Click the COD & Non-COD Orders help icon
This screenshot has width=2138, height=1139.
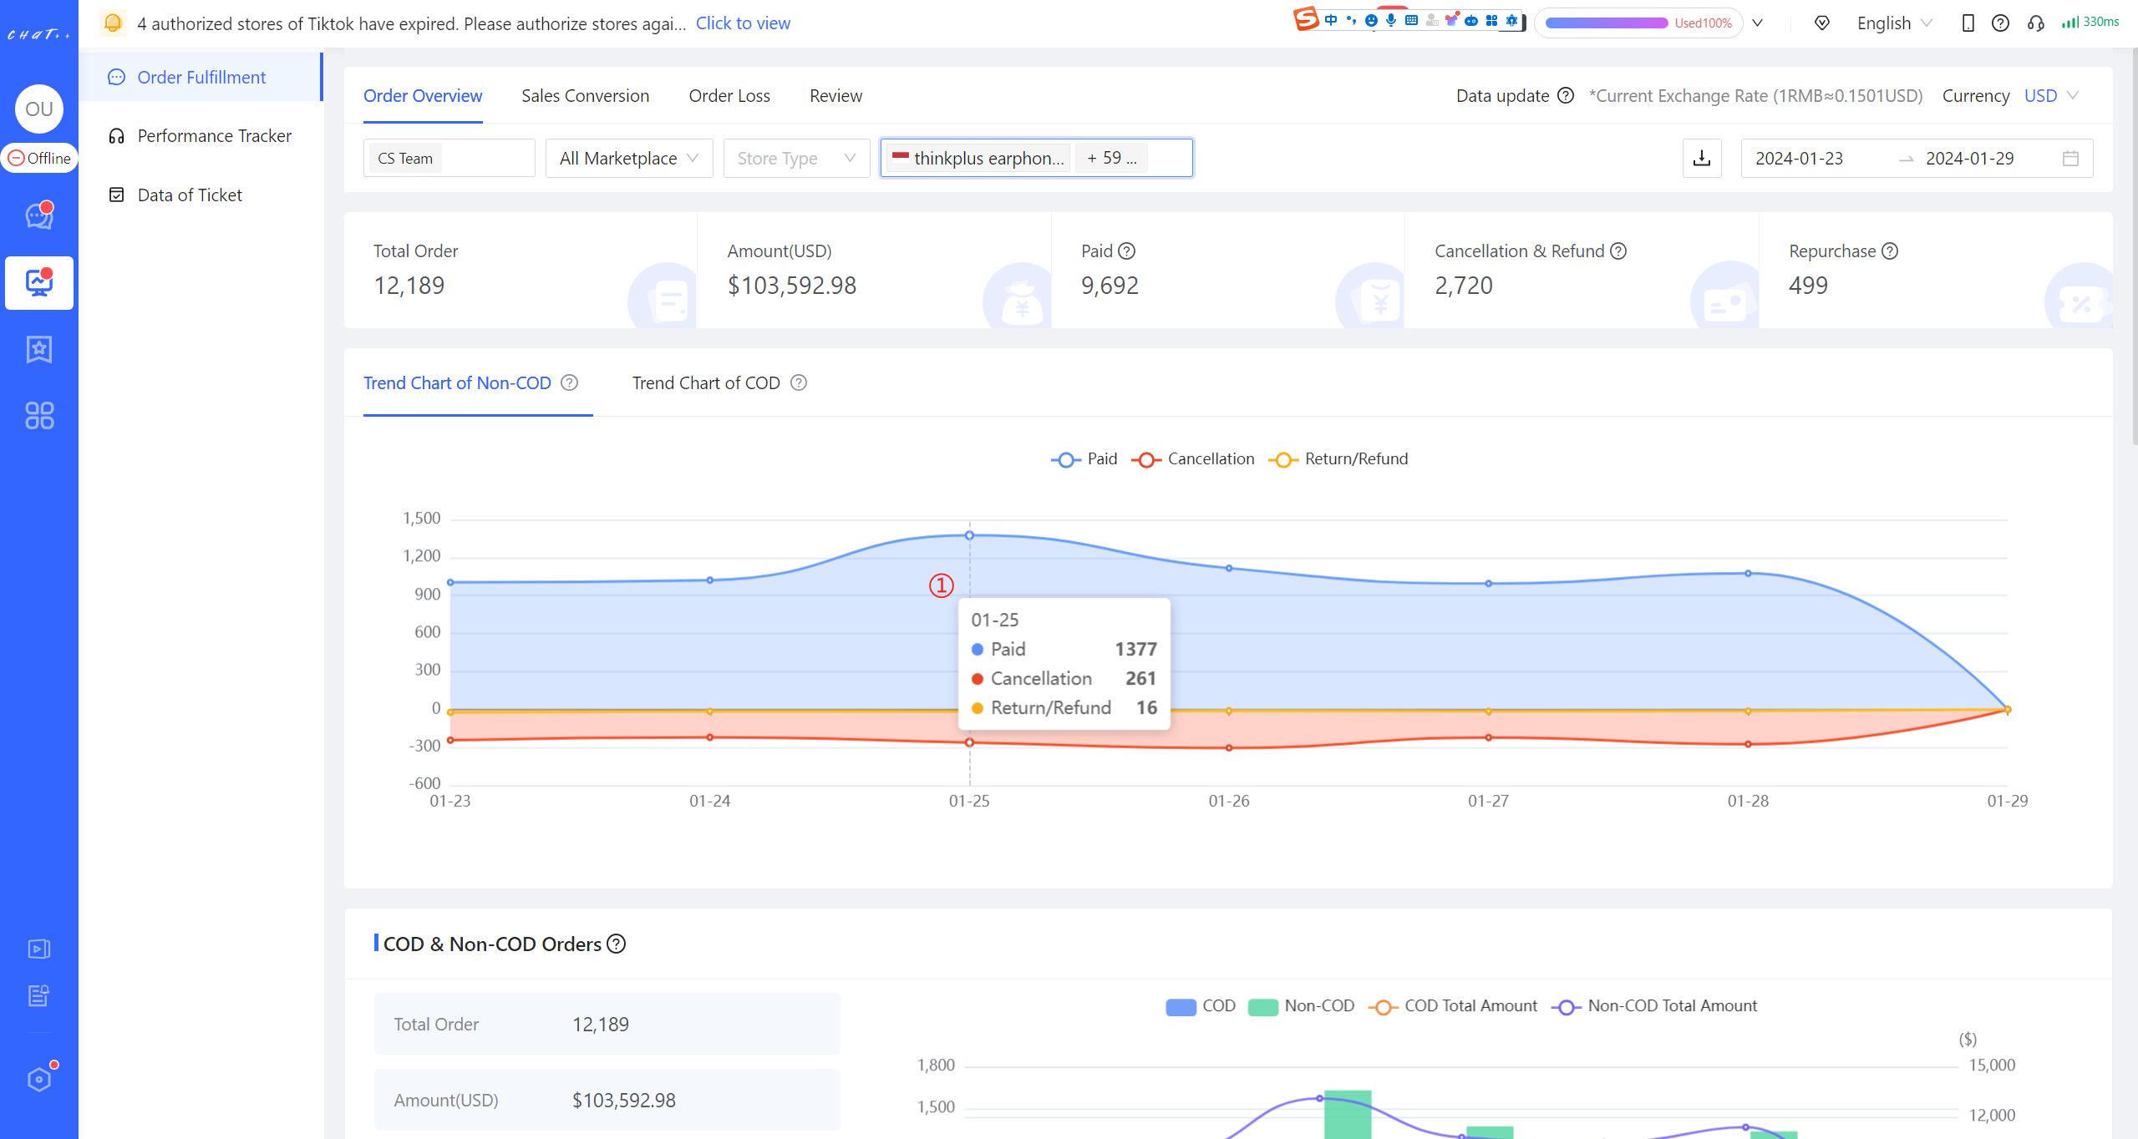tap(616, 944)
